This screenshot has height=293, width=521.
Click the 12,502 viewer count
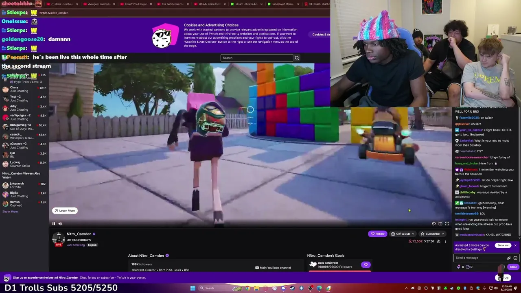(416, 241)
